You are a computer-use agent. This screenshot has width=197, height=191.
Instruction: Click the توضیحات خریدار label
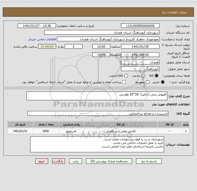pyautogui.click(x=178, y=145)
